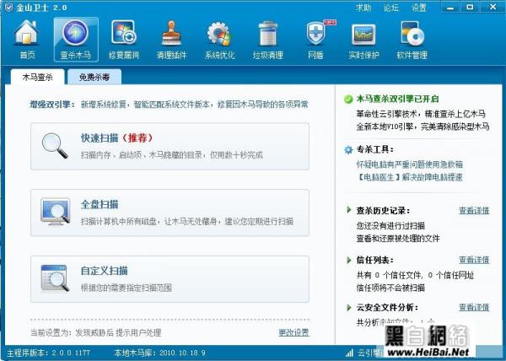
Task: Open the 清理插件 brush icon
Action: [x=171, y=37]
